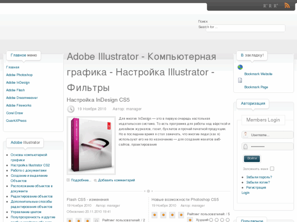Viewport: 297px width, 222px height.
Task: Click the Регистрация link
Action: click(256, 188)
